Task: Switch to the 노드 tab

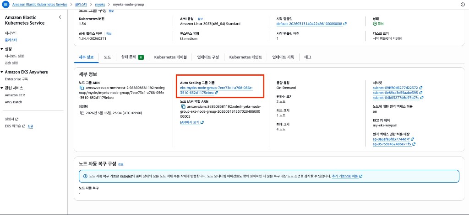Action: tap(107, 57)
